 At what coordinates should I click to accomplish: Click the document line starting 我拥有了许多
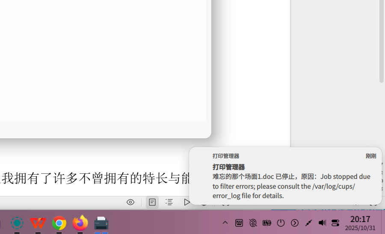click(x=95, y=178)
